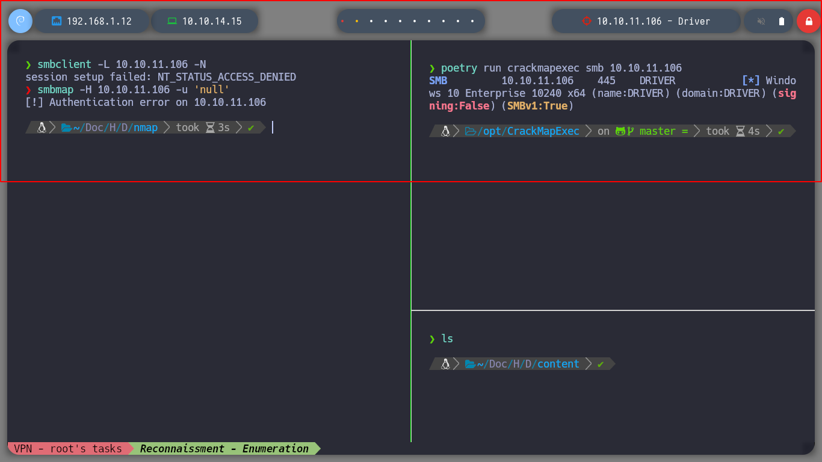822x462 pixels.
Task: Click the 'nmap' directory segment in prompt
Action: [146, 128]
